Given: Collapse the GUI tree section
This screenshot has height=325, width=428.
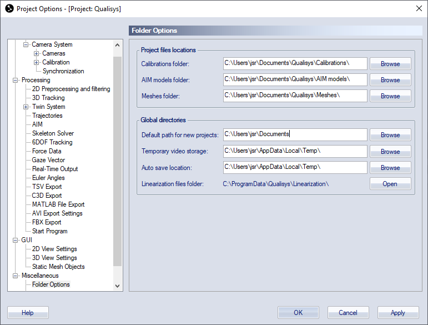Looking at the screenshot, I should pos(16,241).
